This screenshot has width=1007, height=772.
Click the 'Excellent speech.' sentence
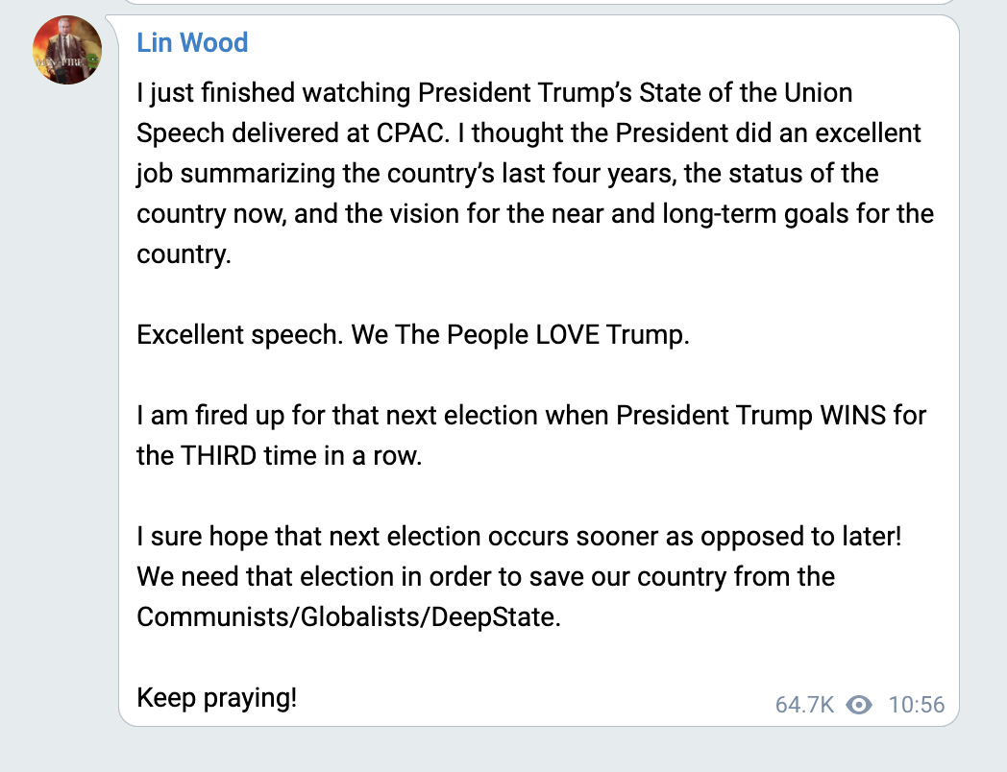239,335
